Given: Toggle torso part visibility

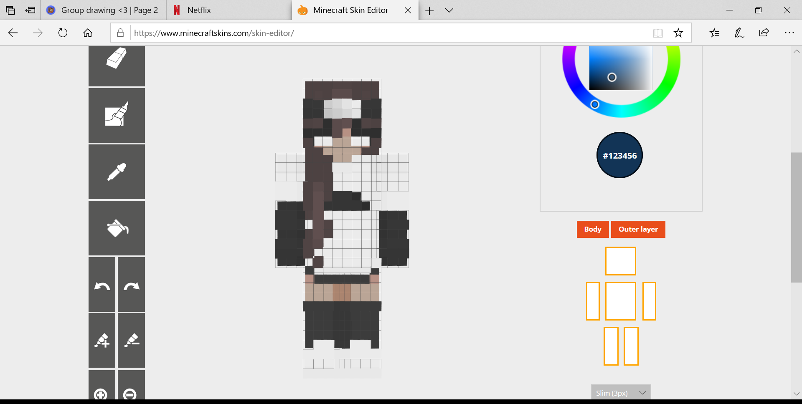Looking at the screenshot, I should pos(621,301).
